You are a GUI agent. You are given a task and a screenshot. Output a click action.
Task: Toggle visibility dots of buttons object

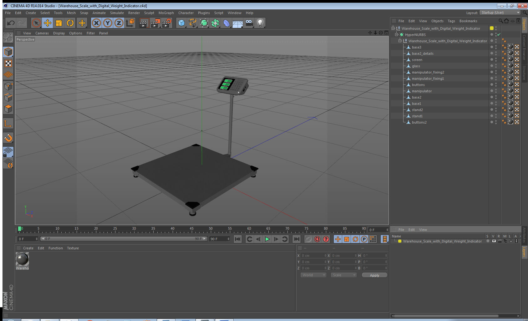[x=496, y=84]
